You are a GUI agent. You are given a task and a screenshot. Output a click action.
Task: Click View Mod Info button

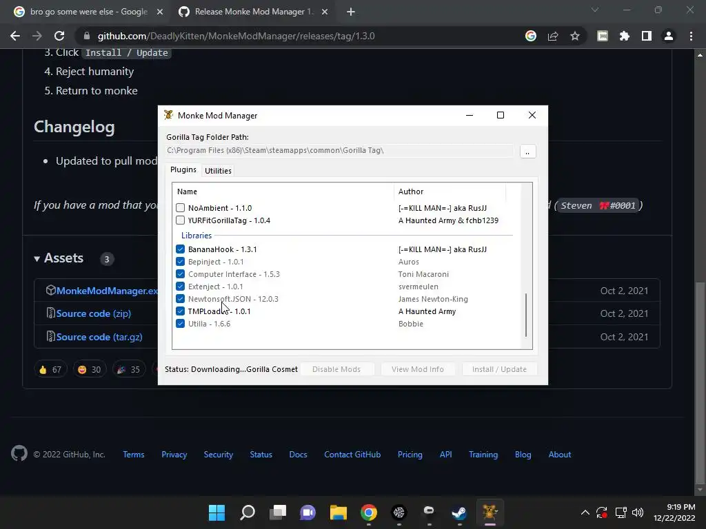(417, 369)
